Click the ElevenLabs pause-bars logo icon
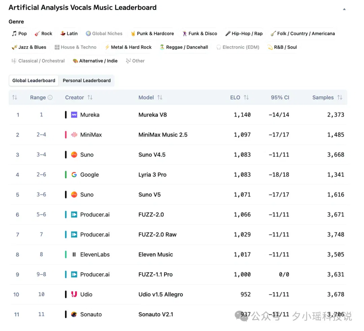 (74, 254)
